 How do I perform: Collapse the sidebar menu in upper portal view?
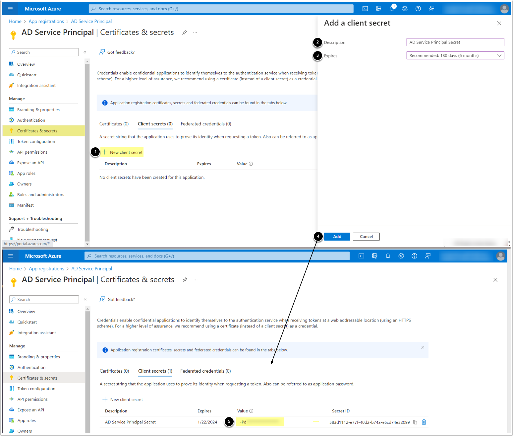point(85,52)
